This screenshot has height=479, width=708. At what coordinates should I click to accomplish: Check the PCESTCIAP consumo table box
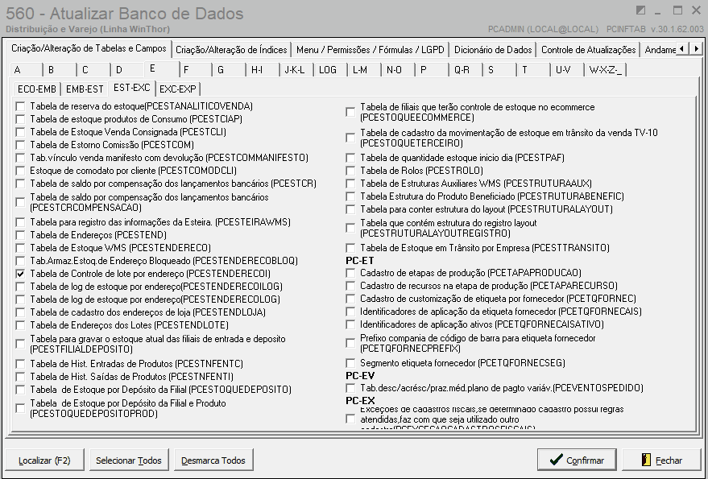pyautogui.click(x=20, y=119)
